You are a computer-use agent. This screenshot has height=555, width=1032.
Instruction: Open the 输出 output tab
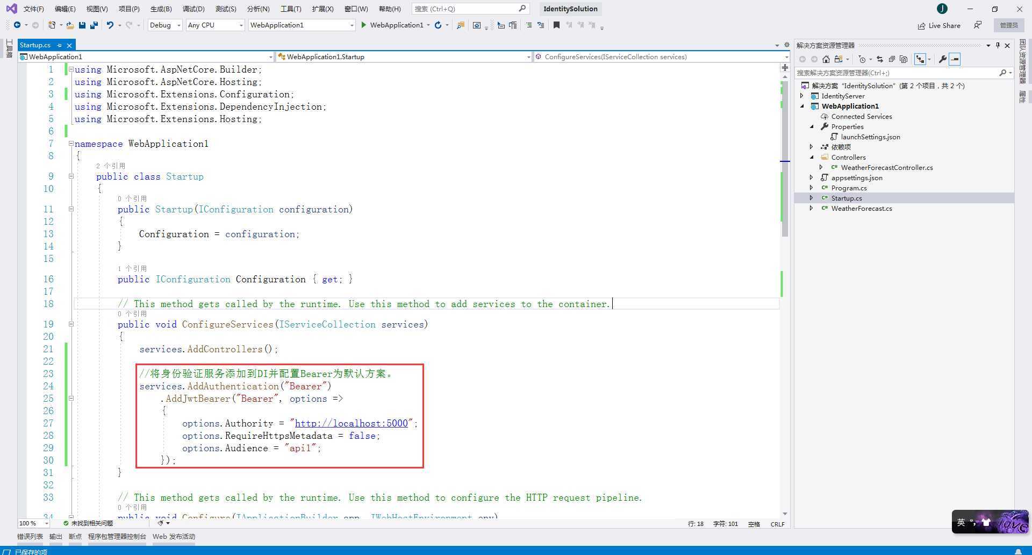pyautogui.click(x=56, y=536)
